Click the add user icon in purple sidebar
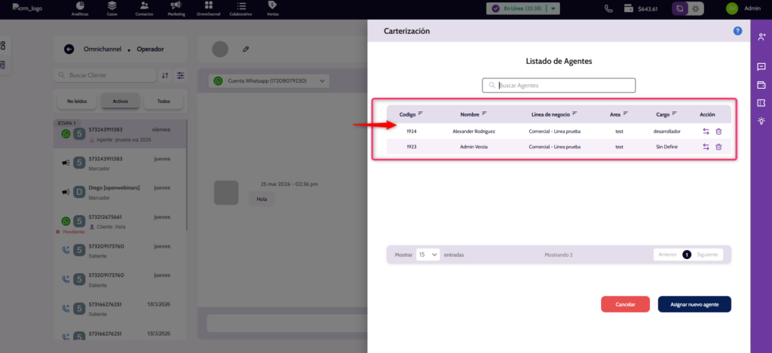Image resolution: width=772 pixels, height=353 pixels. 761,36
